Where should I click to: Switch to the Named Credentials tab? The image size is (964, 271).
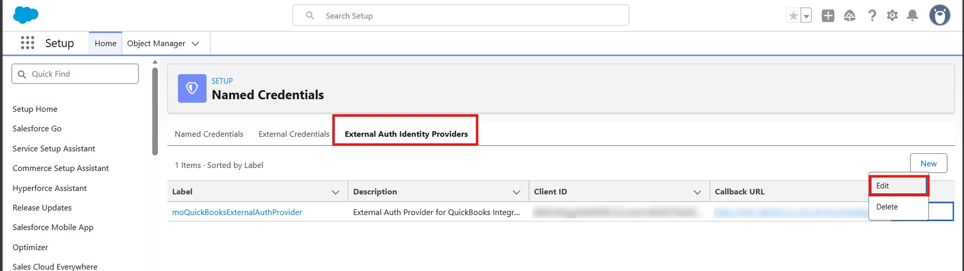click(x=209, y=134)
